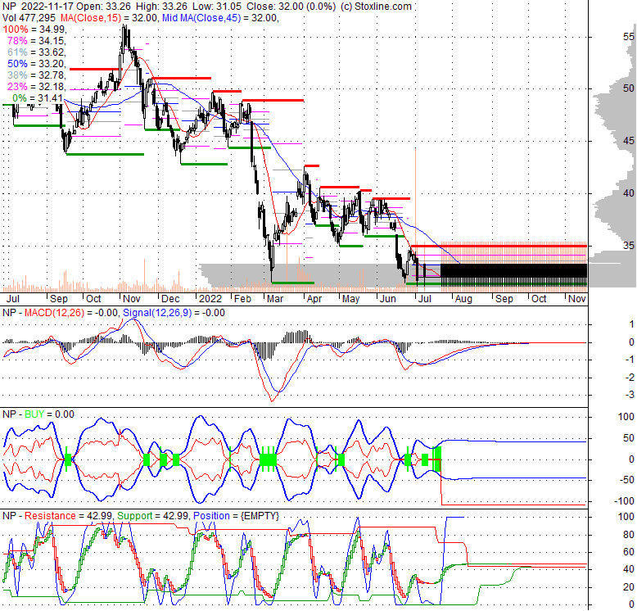Viewport: 637px width, 611px height.
Task: Click the volume-by-price histogram at right edge
Action: point(613,154)
